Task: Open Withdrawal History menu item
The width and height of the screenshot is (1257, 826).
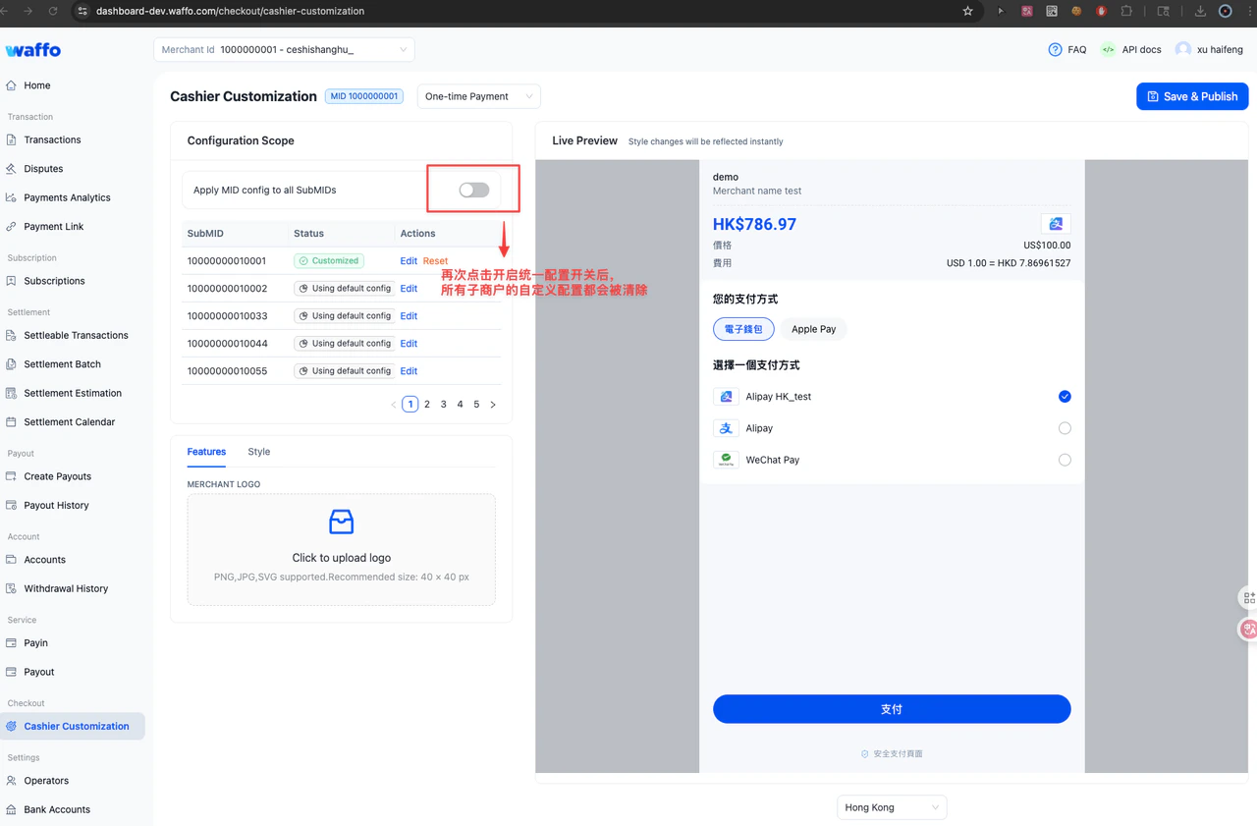Action: pyautogui.click(x=66, y=588)
